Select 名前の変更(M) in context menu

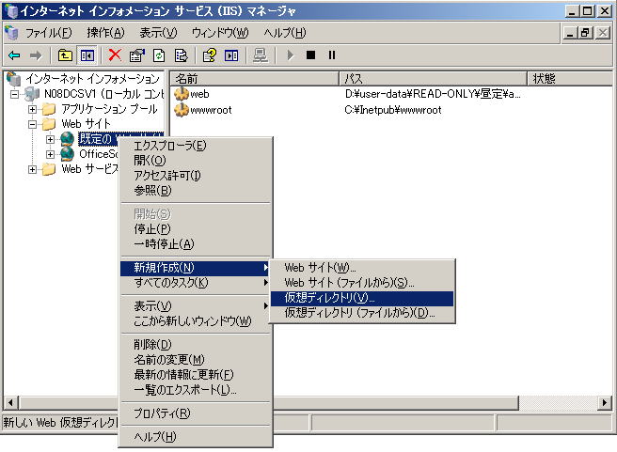pyautogui.click(x=196, y=360)
